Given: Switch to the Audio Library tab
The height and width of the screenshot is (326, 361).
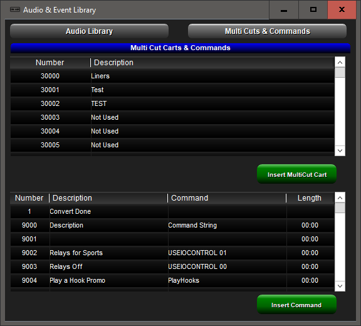Looking at the screenshot, I should 90,31.
